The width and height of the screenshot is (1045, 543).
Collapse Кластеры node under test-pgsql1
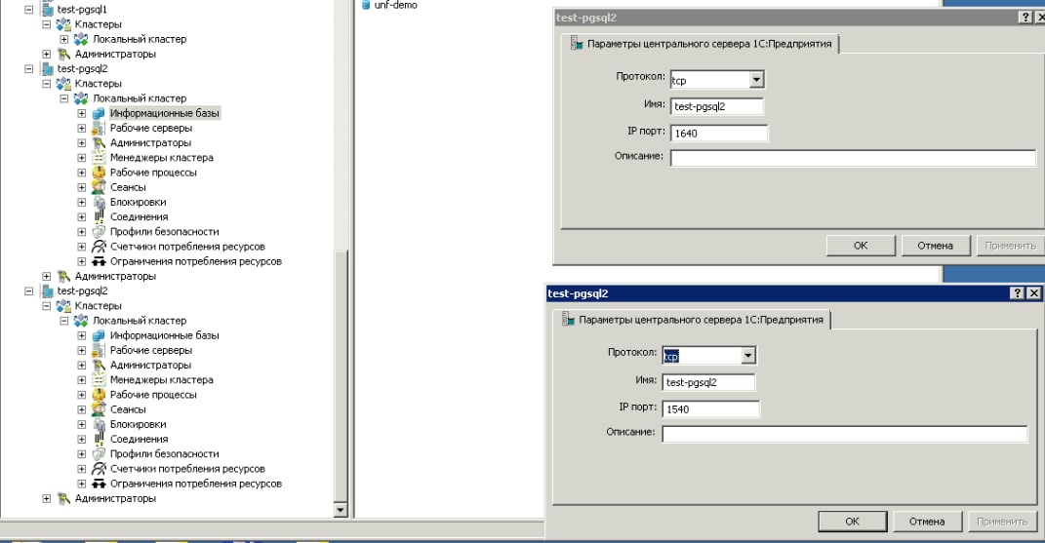click(46, 24)
